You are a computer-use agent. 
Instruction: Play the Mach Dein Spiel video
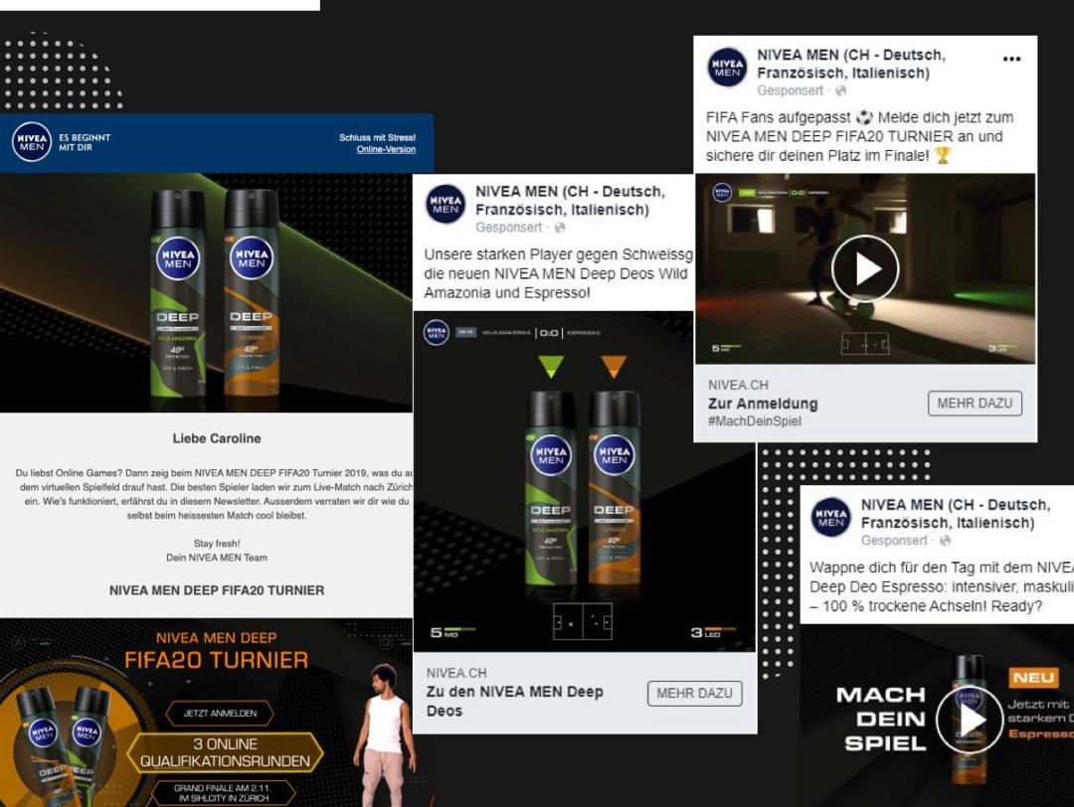pyautogui.click(x=969, y=720)
